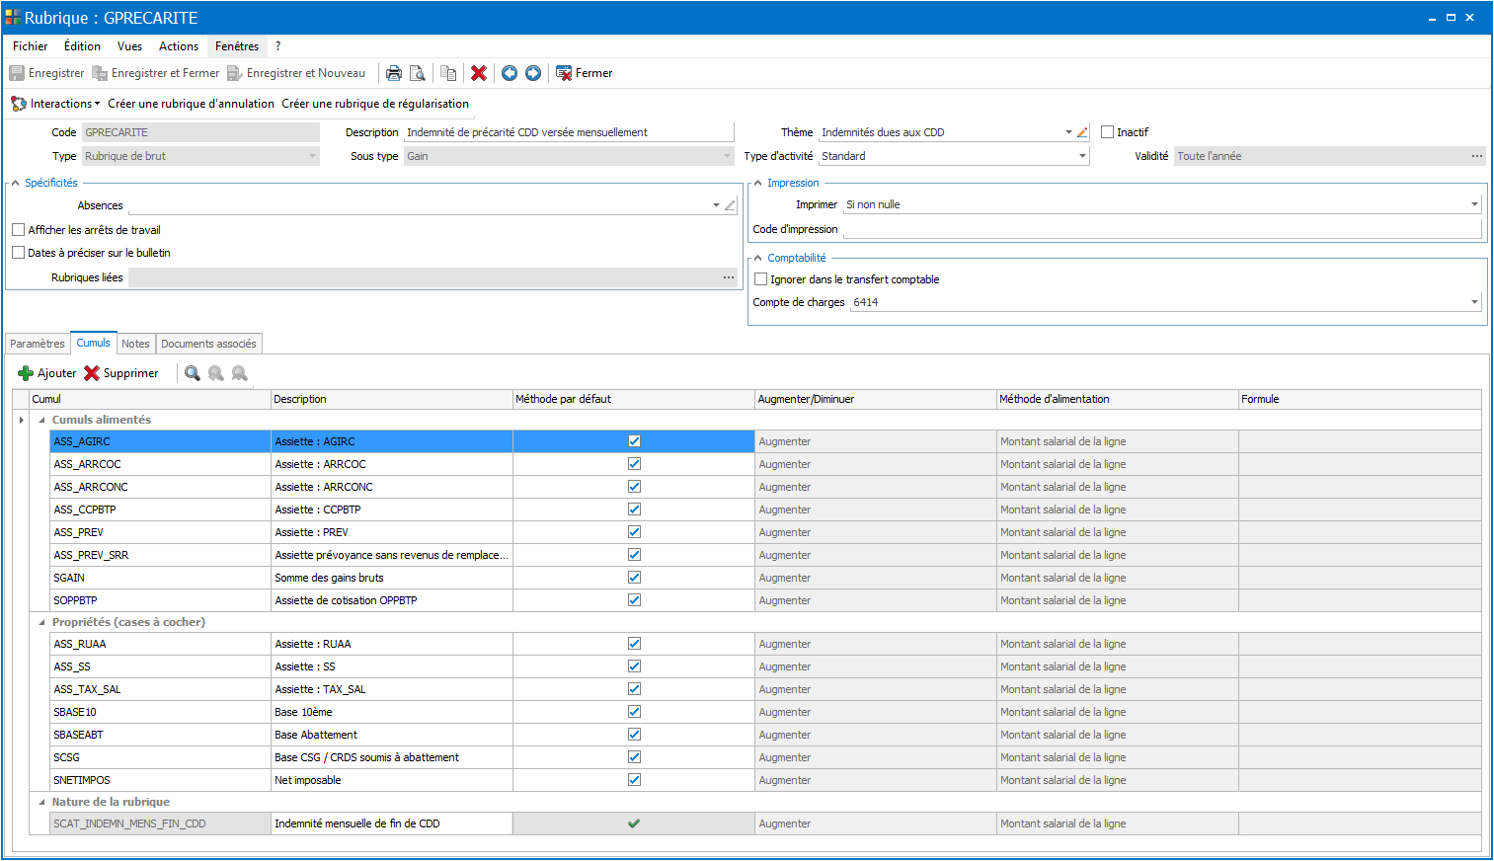Go to the next record with the right arrow
This screenshot has height=861, width=1494.
coord(533,73)
